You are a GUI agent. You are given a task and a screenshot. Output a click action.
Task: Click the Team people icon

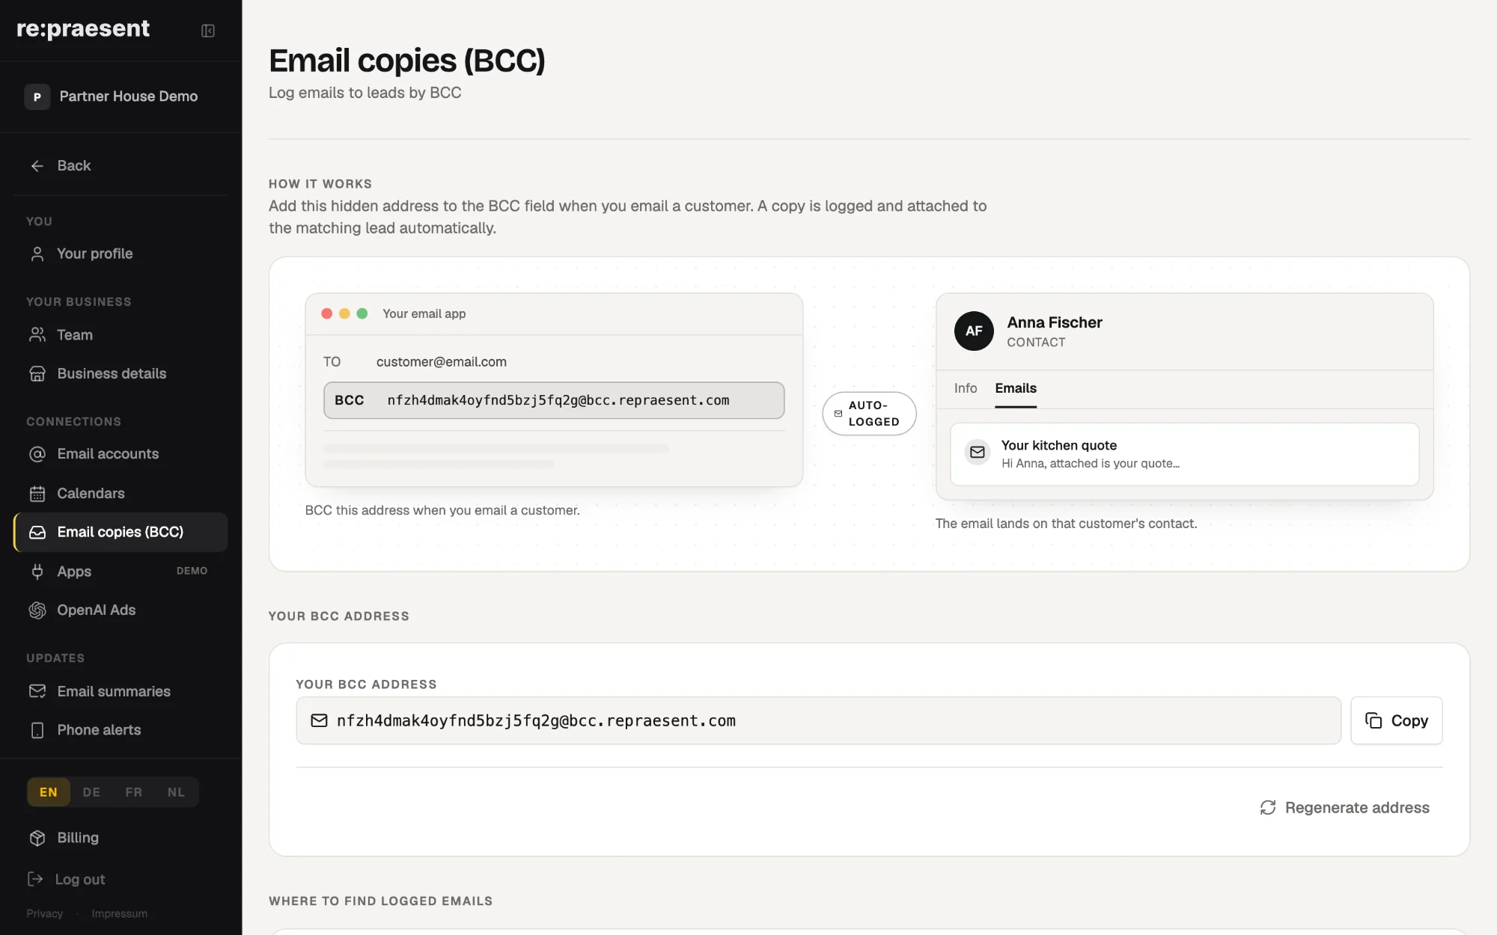(37, 335)
